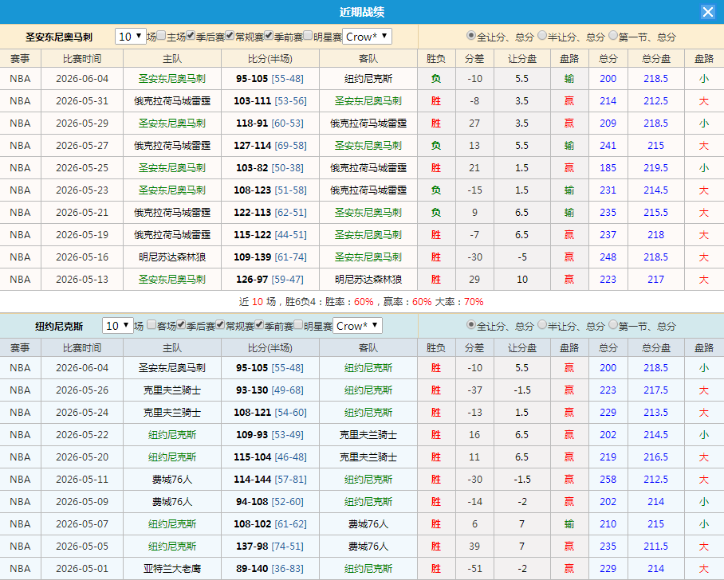Tick the 主场 checkbox for the Spurs
Screen dimensions: 724x580
161,36
